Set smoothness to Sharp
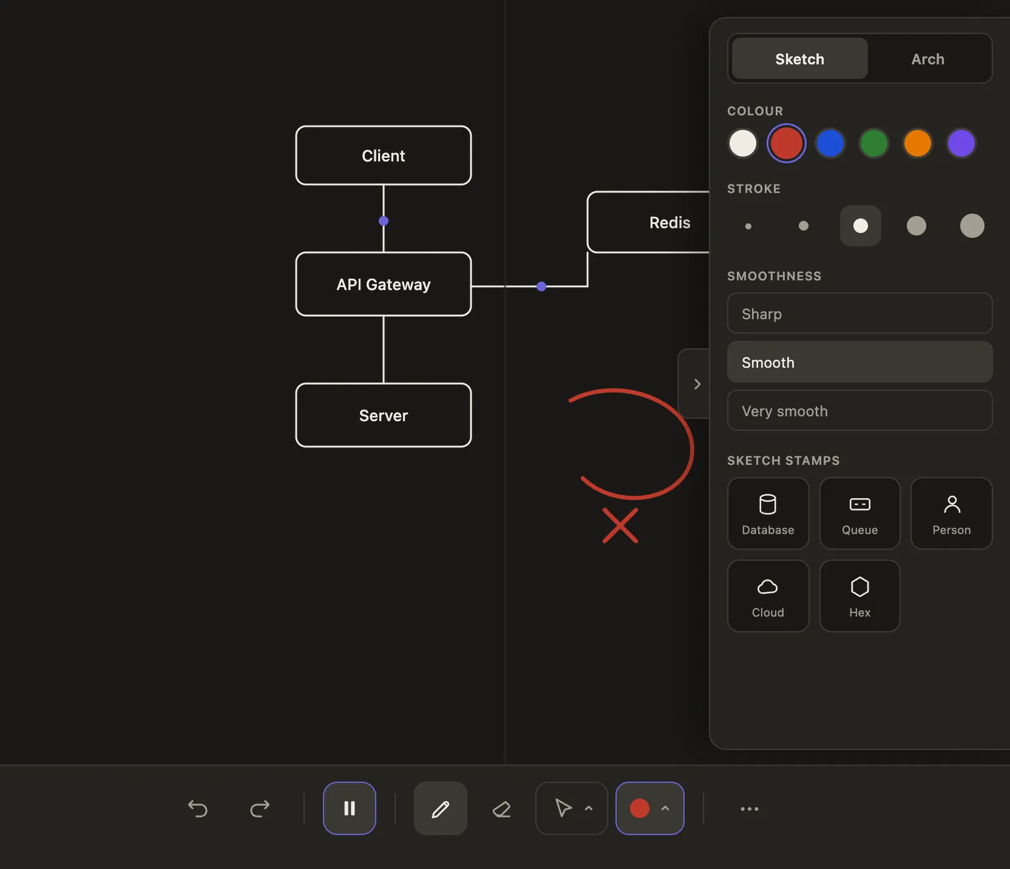This screenshot has width=1010, height=869. [x=860, y=314]
